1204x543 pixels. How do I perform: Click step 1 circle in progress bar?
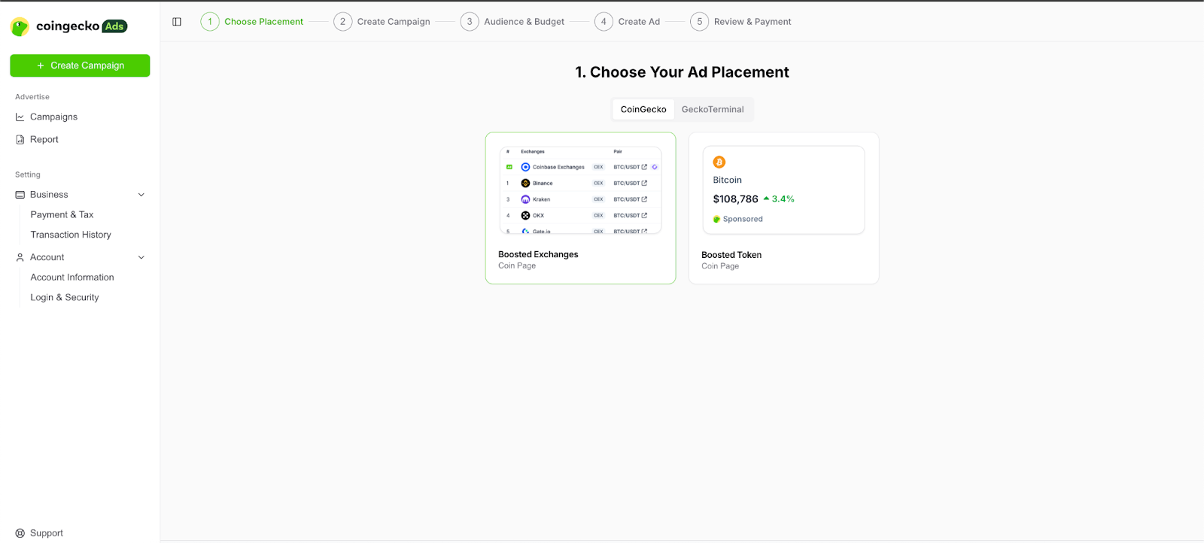[x=210, y=22]
